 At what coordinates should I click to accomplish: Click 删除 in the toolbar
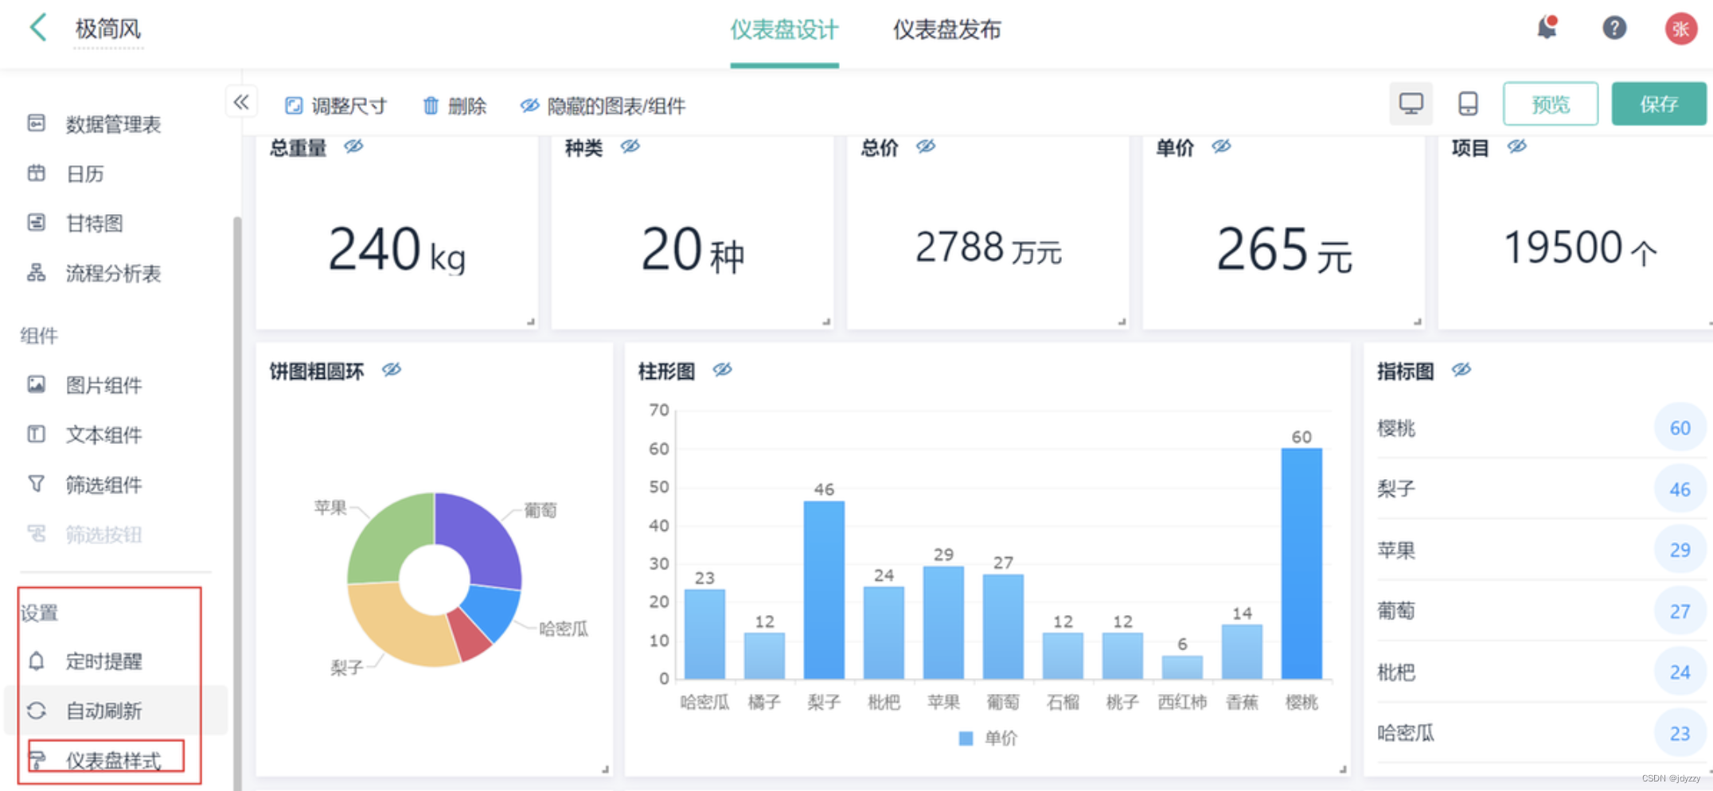point(455,106)
